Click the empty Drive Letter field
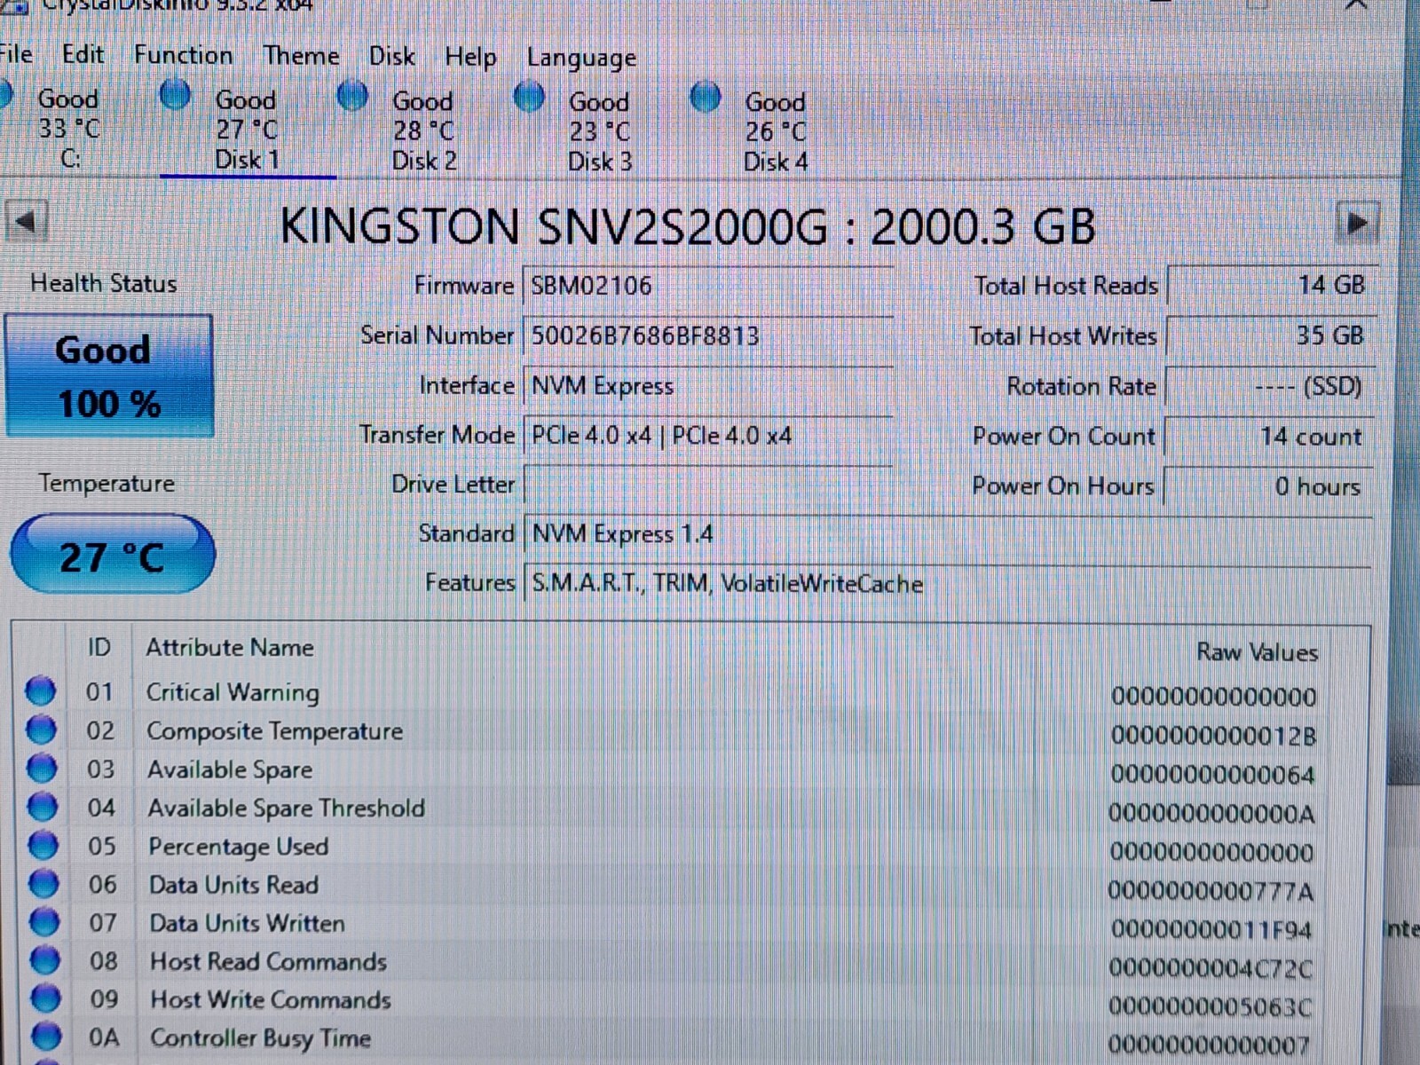 coord(707,485)
